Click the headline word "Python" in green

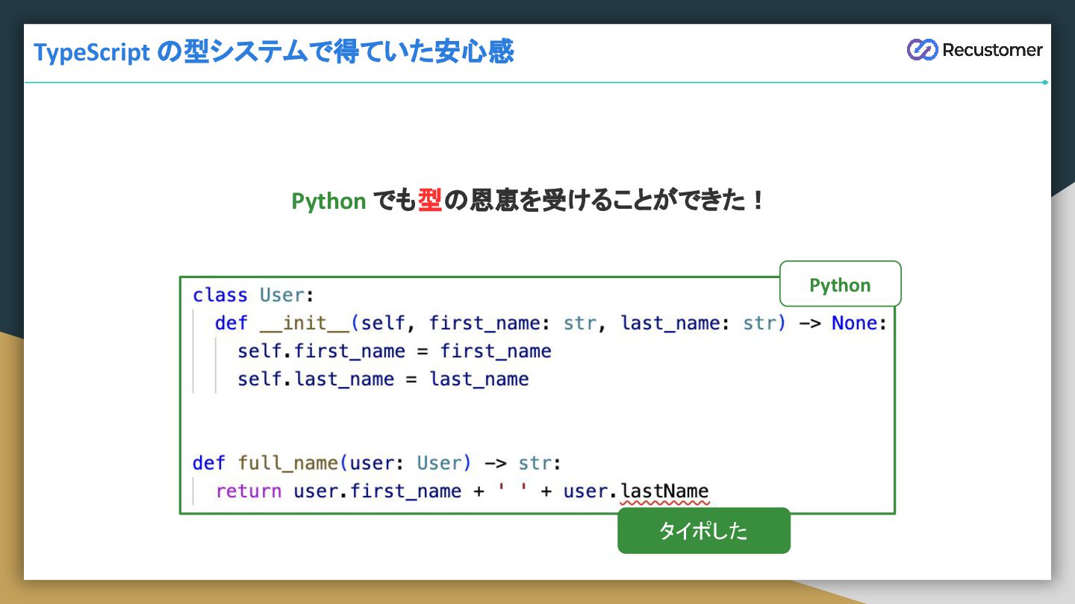tap(328, 201)
